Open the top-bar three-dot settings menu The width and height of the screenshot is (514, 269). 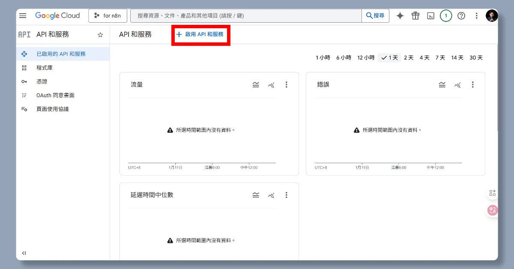tap(476, 16)
